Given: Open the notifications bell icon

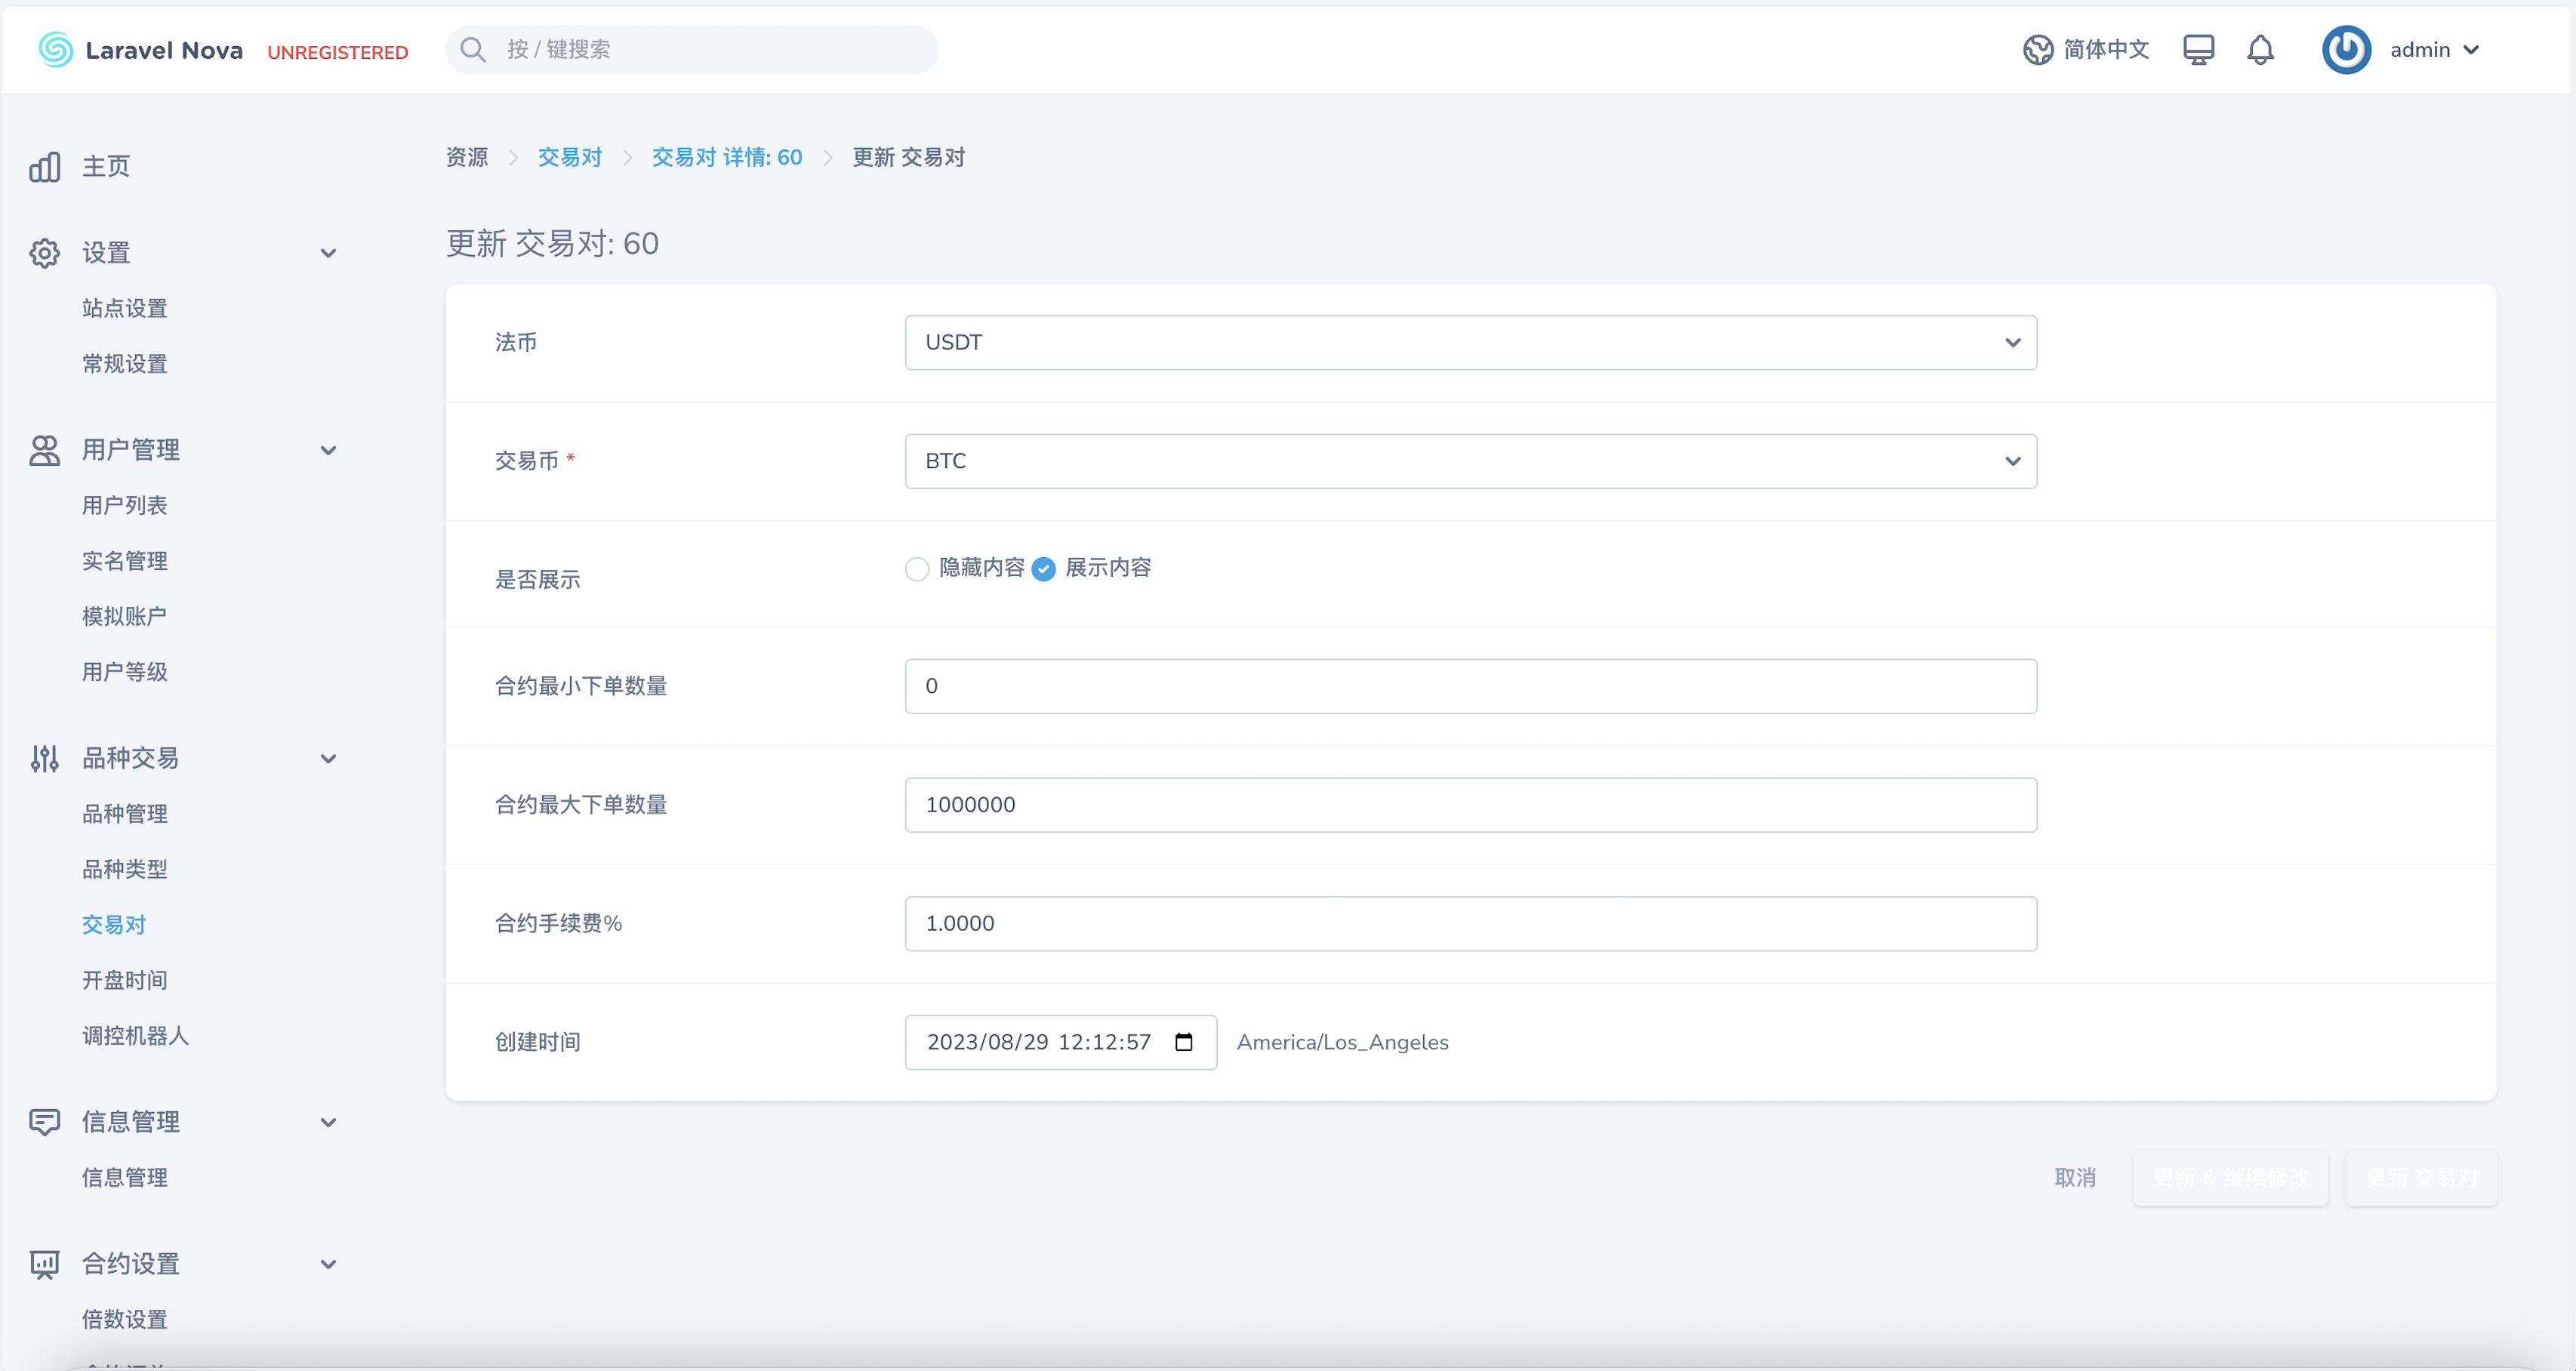Looking at the screenshot, I should [x=2260, y=50].
